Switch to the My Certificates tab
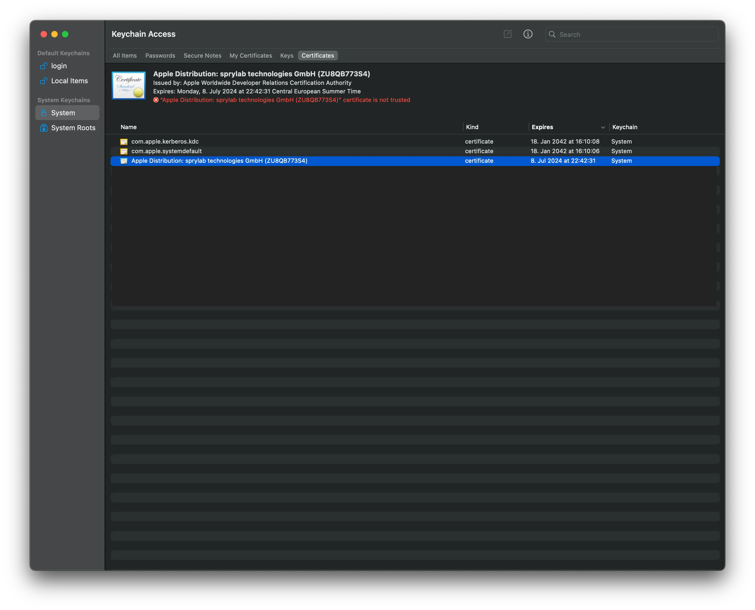755x610 pixels. (251, 56)
